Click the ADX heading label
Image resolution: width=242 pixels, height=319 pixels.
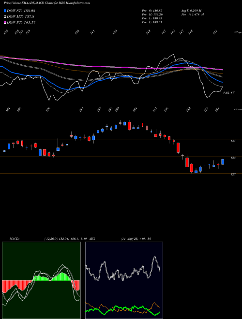[92, 239]
